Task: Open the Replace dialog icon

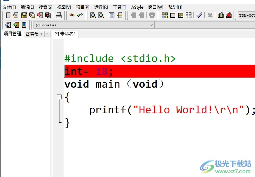Action: click(101, 15)
